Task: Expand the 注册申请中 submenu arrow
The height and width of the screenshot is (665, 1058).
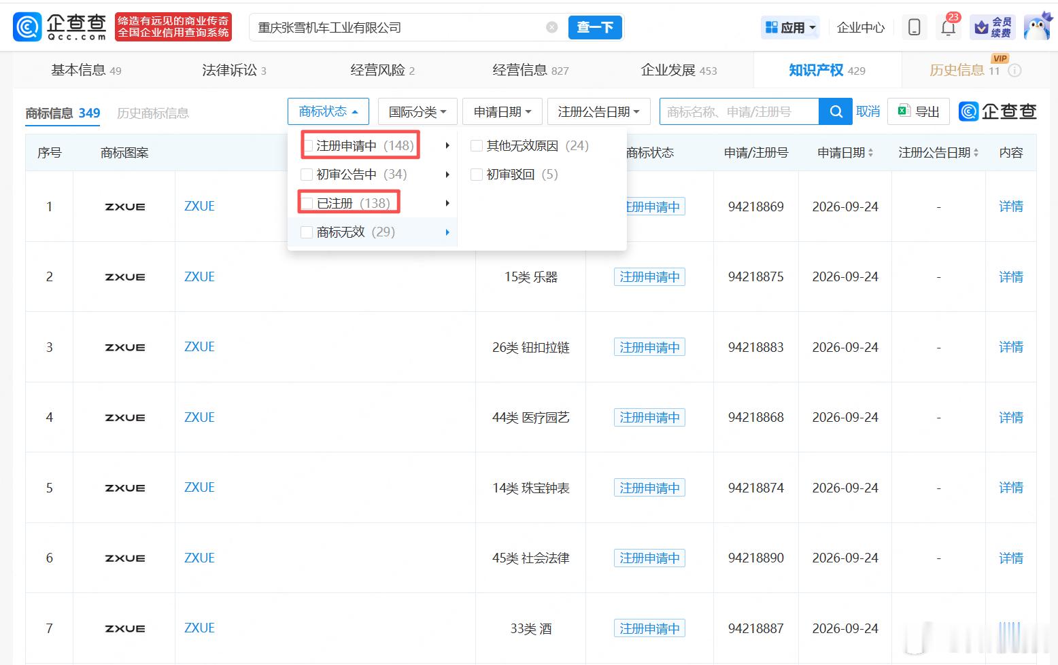Action: tap(447, 145)
